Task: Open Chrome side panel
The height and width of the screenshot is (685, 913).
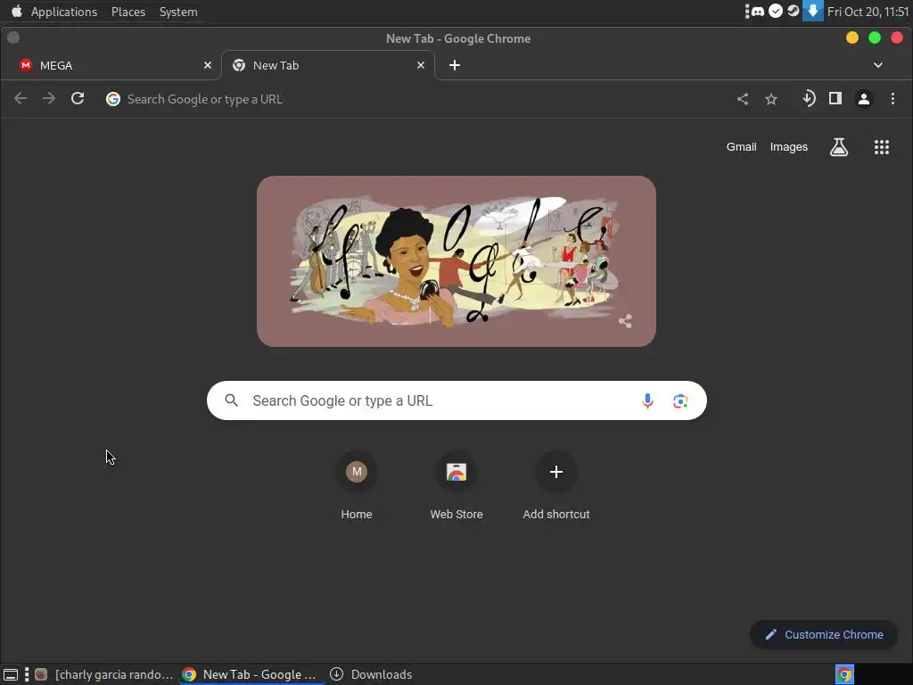Action: click(835, 98)
